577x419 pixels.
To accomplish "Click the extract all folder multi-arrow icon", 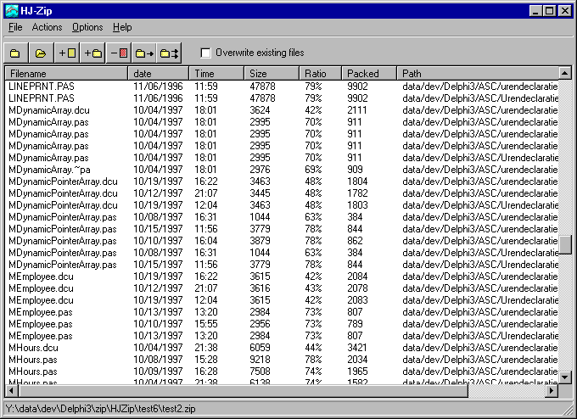I will 170,53.
